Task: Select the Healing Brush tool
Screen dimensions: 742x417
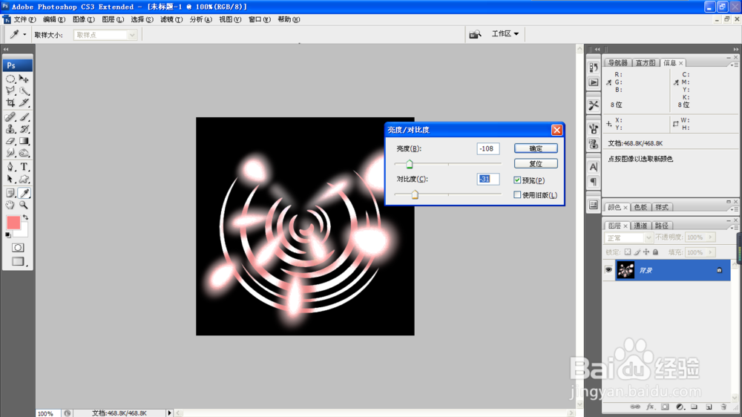Action: point(10,117)
